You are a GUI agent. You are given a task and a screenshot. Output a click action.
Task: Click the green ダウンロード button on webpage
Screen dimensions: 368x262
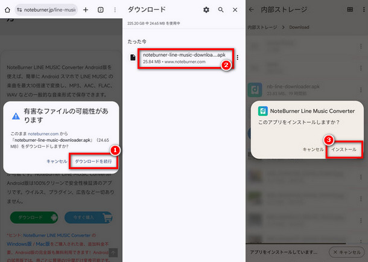(x=34, y=217)
